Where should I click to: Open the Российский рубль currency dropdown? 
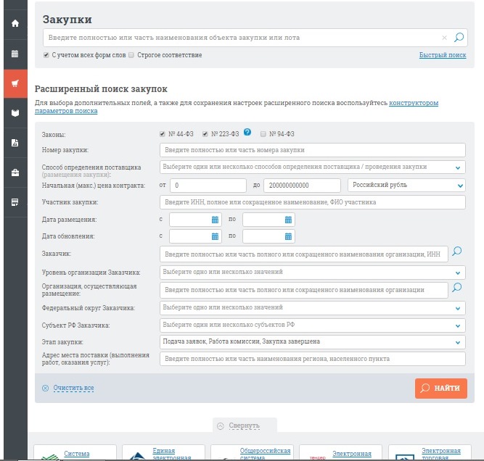tap(406, 185)
